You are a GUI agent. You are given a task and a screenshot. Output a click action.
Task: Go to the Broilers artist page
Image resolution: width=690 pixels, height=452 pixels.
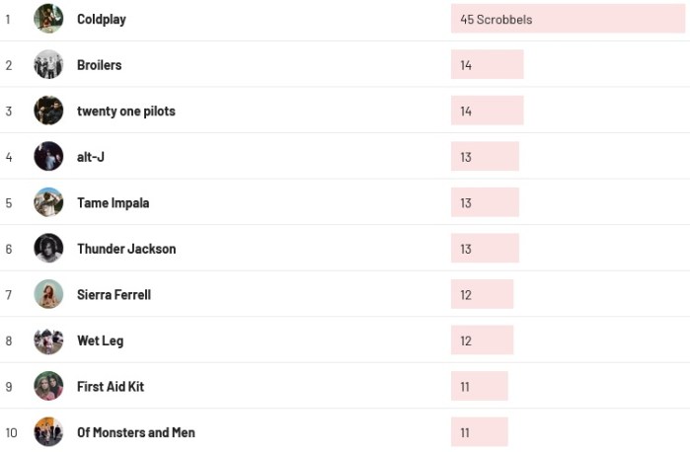[x=100, y=65]
